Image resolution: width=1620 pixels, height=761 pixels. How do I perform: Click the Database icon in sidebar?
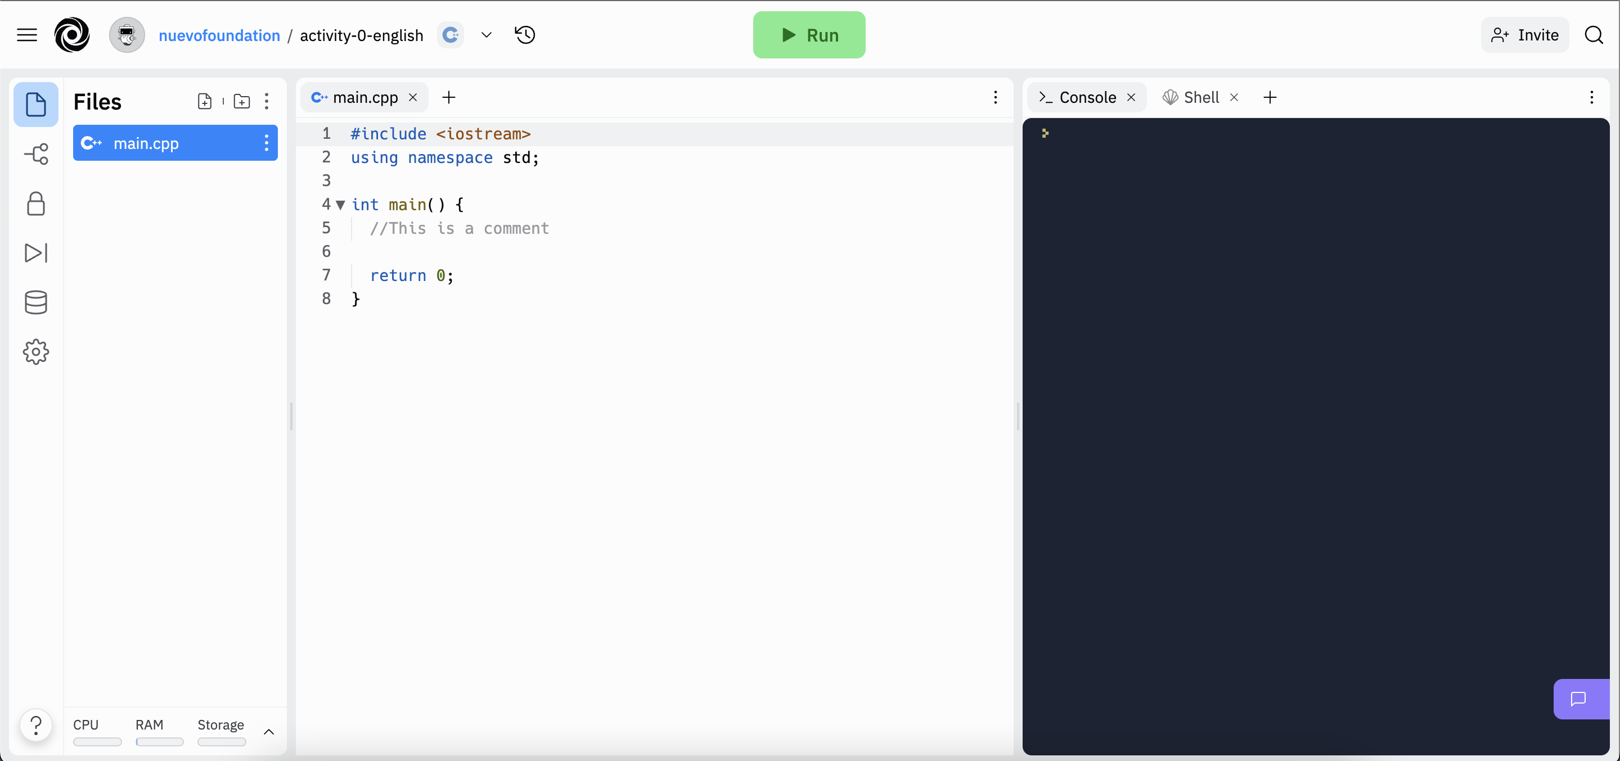click(x=35, y=302)
